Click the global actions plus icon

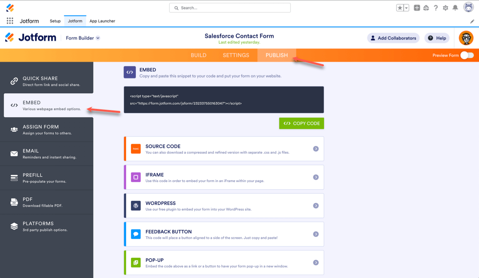pyautogui.click(x=417, y=8)
